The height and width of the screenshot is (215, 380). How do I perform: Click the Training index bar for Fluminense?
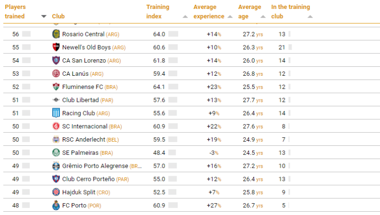click(173, 87)
